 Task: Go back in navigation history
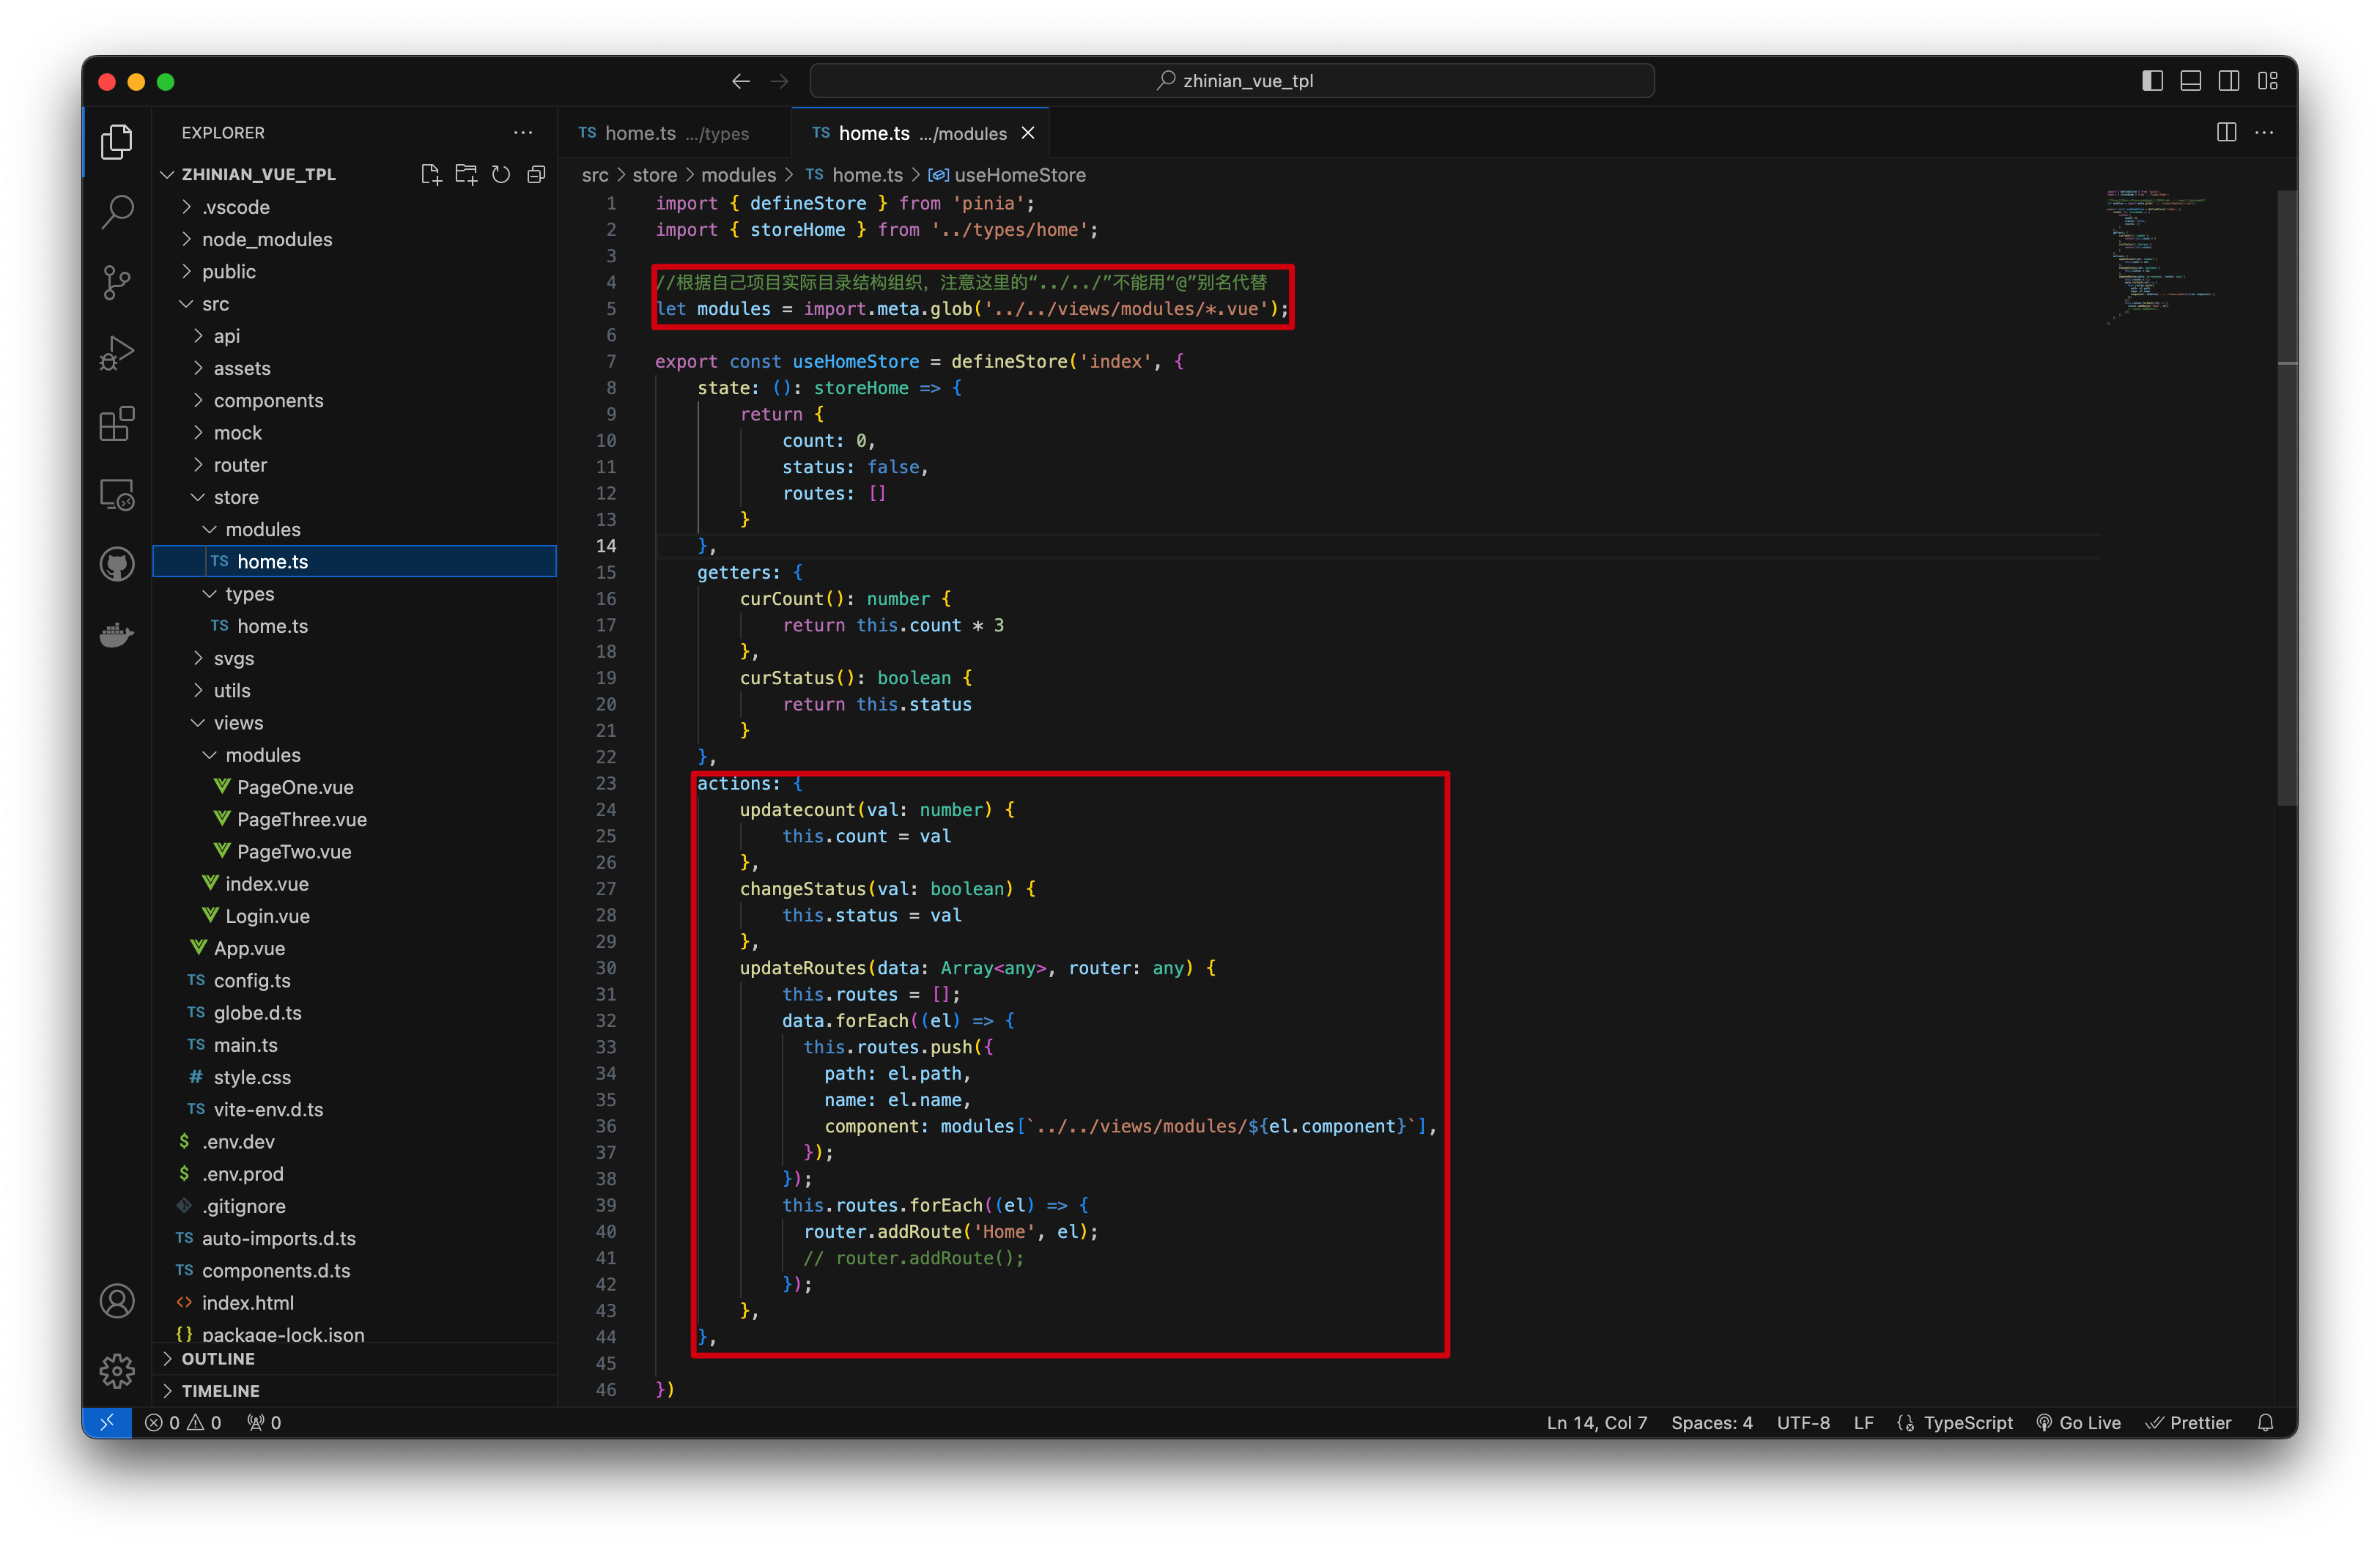click(740, 81)
